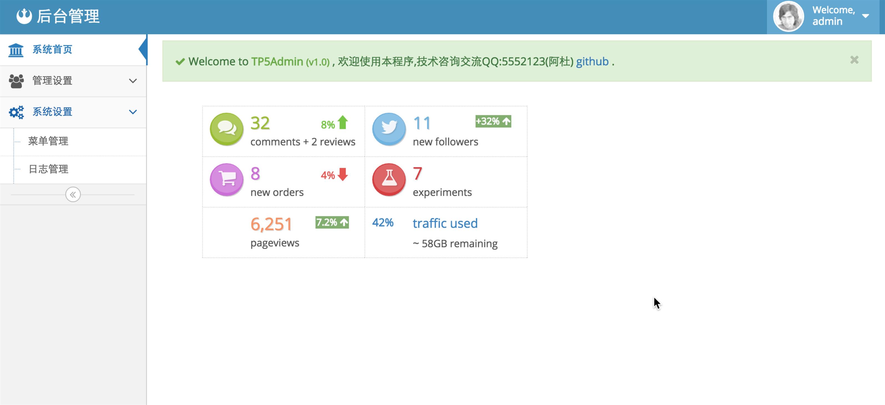This screenshot has height=405, width=885.
Task: Click the TP5Admin text in welcome message
Action: (277, 62)
